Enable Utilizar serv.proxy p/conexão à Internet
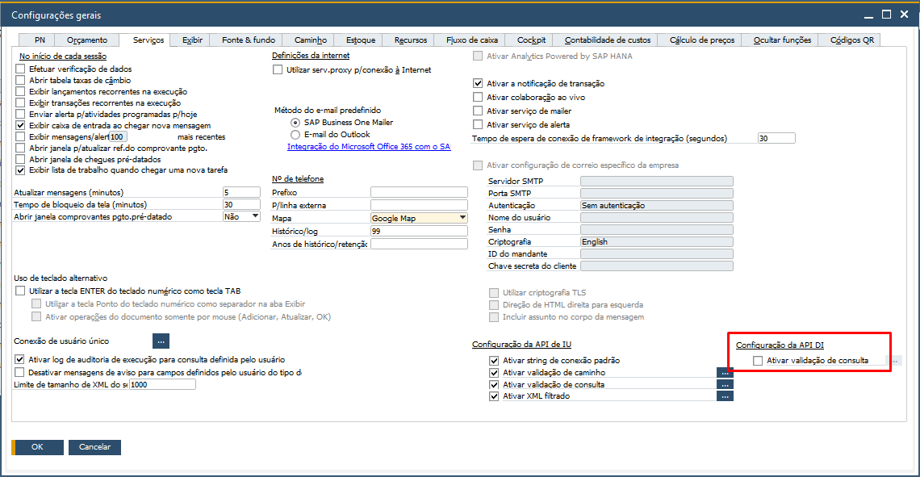This screenshot has width=920, height=477. pyautogui.click(x=278, y=70)
